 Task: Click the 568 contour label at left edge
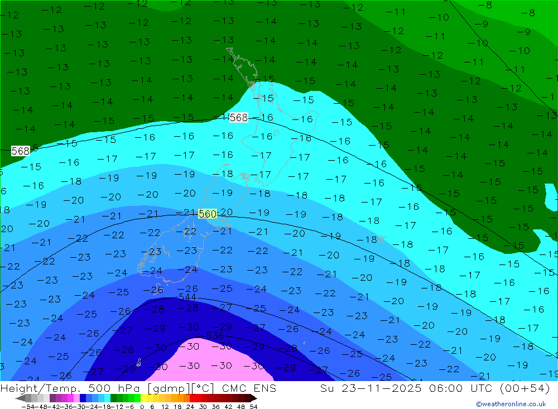(20, 151)
